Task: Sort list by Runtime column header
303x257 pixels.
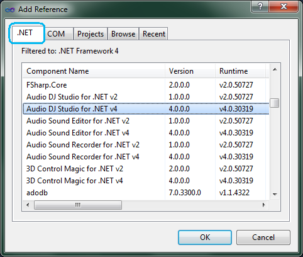Action: 240,71
